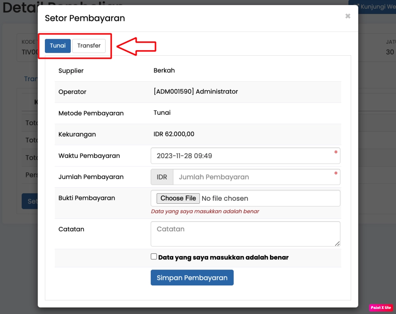The image size is (396, 314).
Task: Click the Administrator operator value
Action: coord(195,92)
